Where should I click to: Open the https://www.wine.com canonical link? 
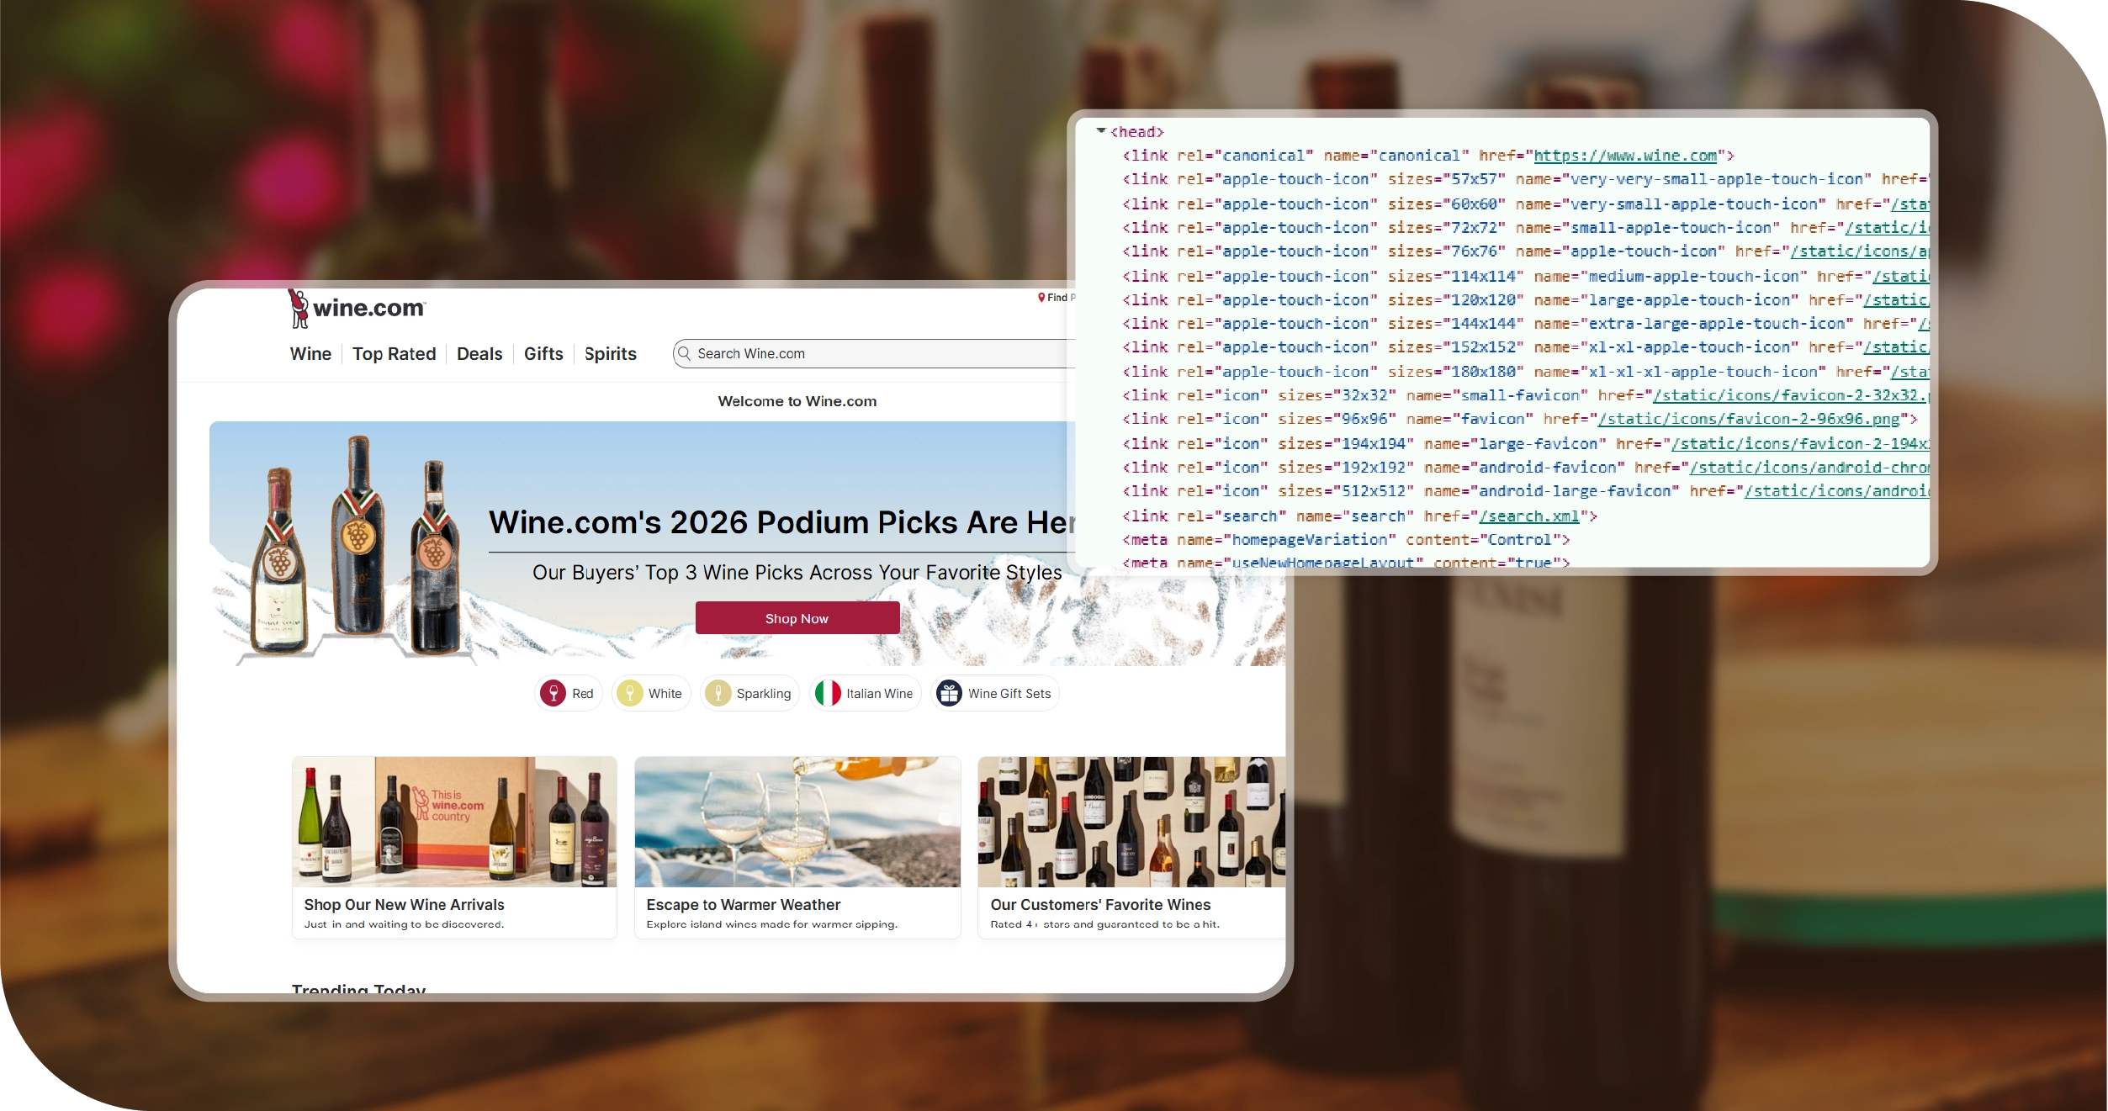tap(1625, 156)
